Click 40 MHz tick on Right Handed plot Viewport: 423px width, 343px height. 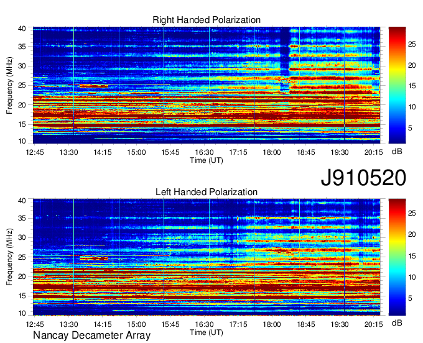[x=22, y=29]
